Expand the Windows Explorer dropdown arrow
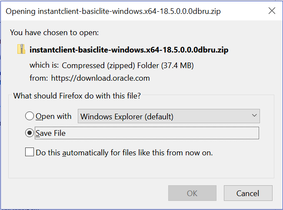The width and height of the screenshot is (283, 210). coord(254,116)
